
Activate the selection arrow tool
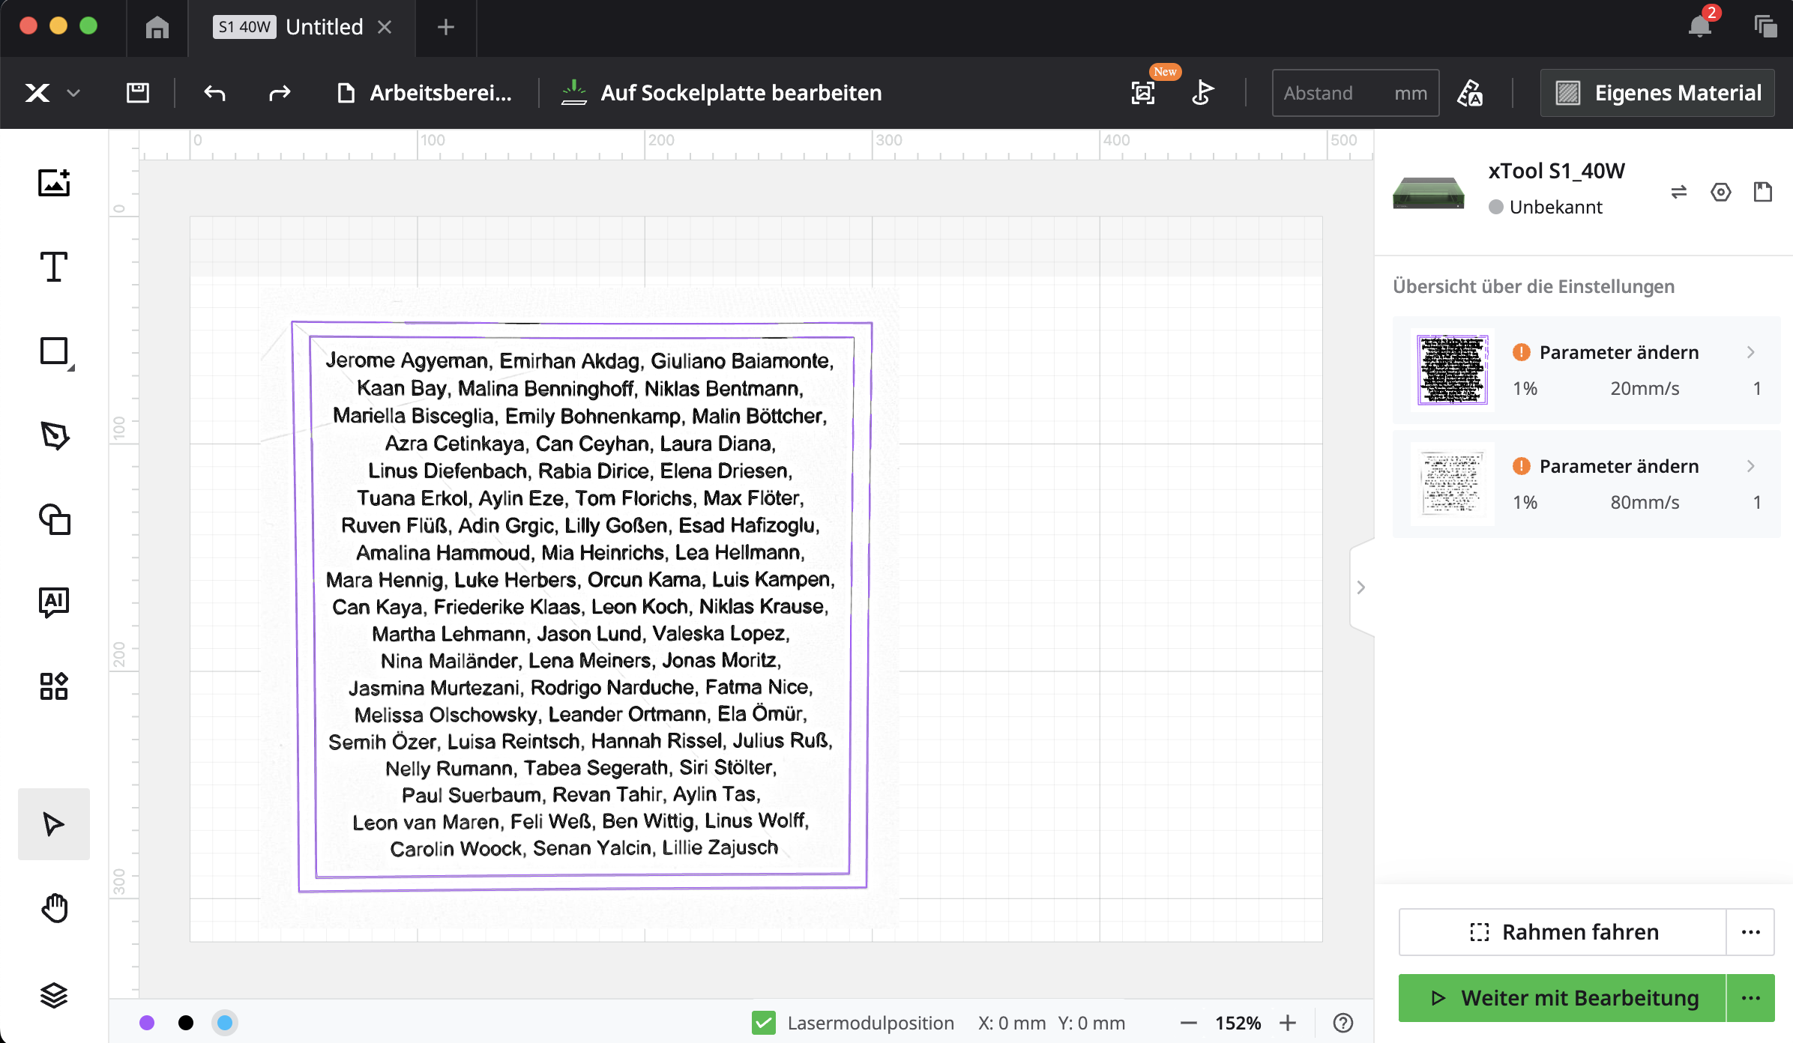pos(54,824)
